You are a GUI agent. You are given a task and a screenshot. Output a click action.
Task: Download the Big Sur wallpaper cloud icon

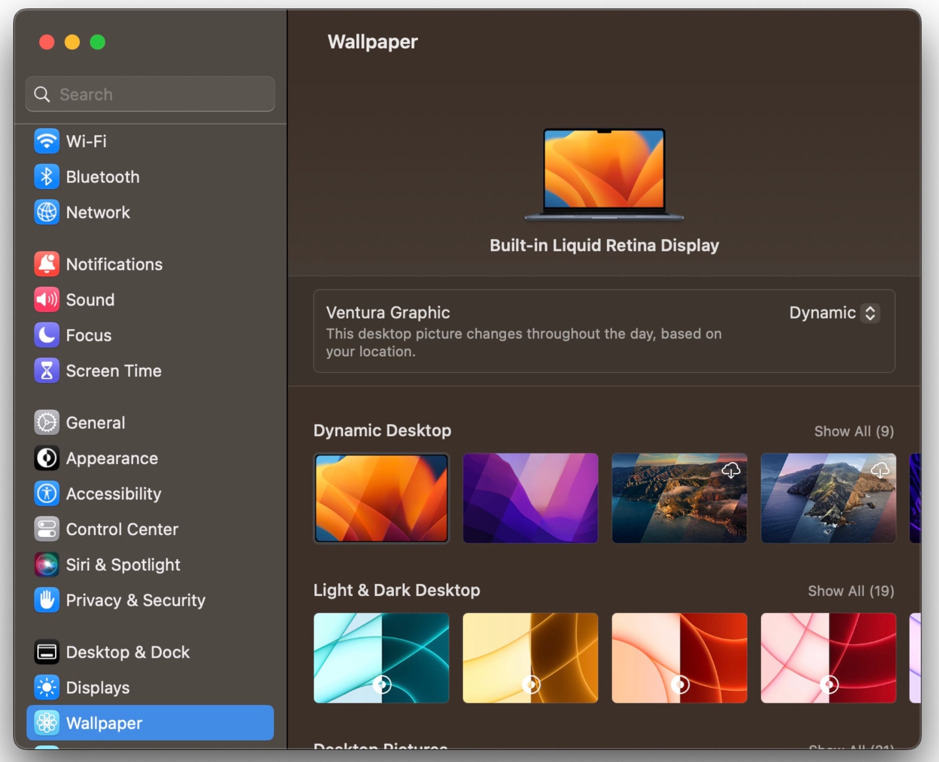(x=731, y=470)
